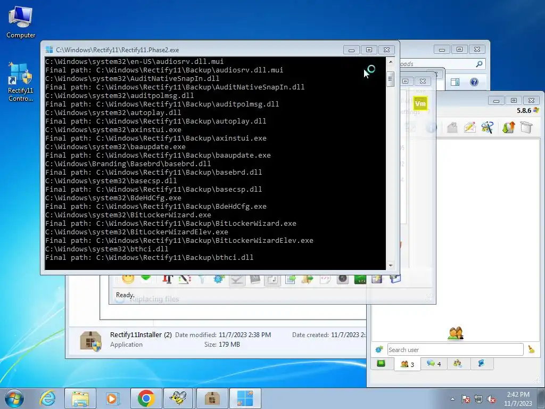Image resolution: width=545 pixels, height=409 pixels.
Task: Click the network tray icon
Action: tap(478, 399)
